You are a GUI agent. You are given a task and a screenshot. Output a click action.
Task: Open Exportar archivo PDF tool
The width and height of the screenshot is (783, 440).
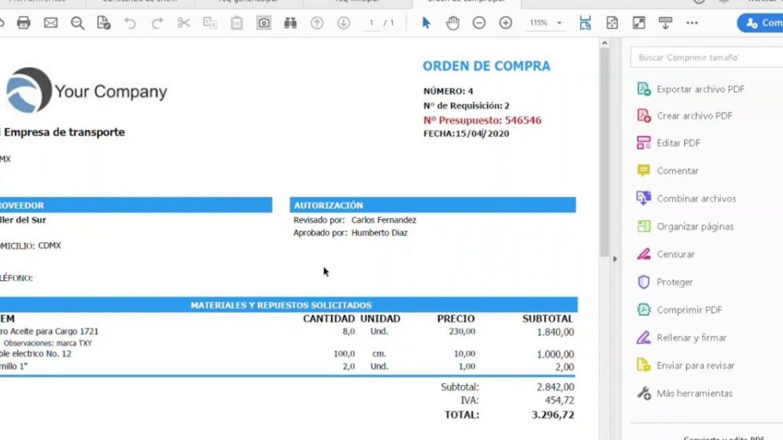700,89
